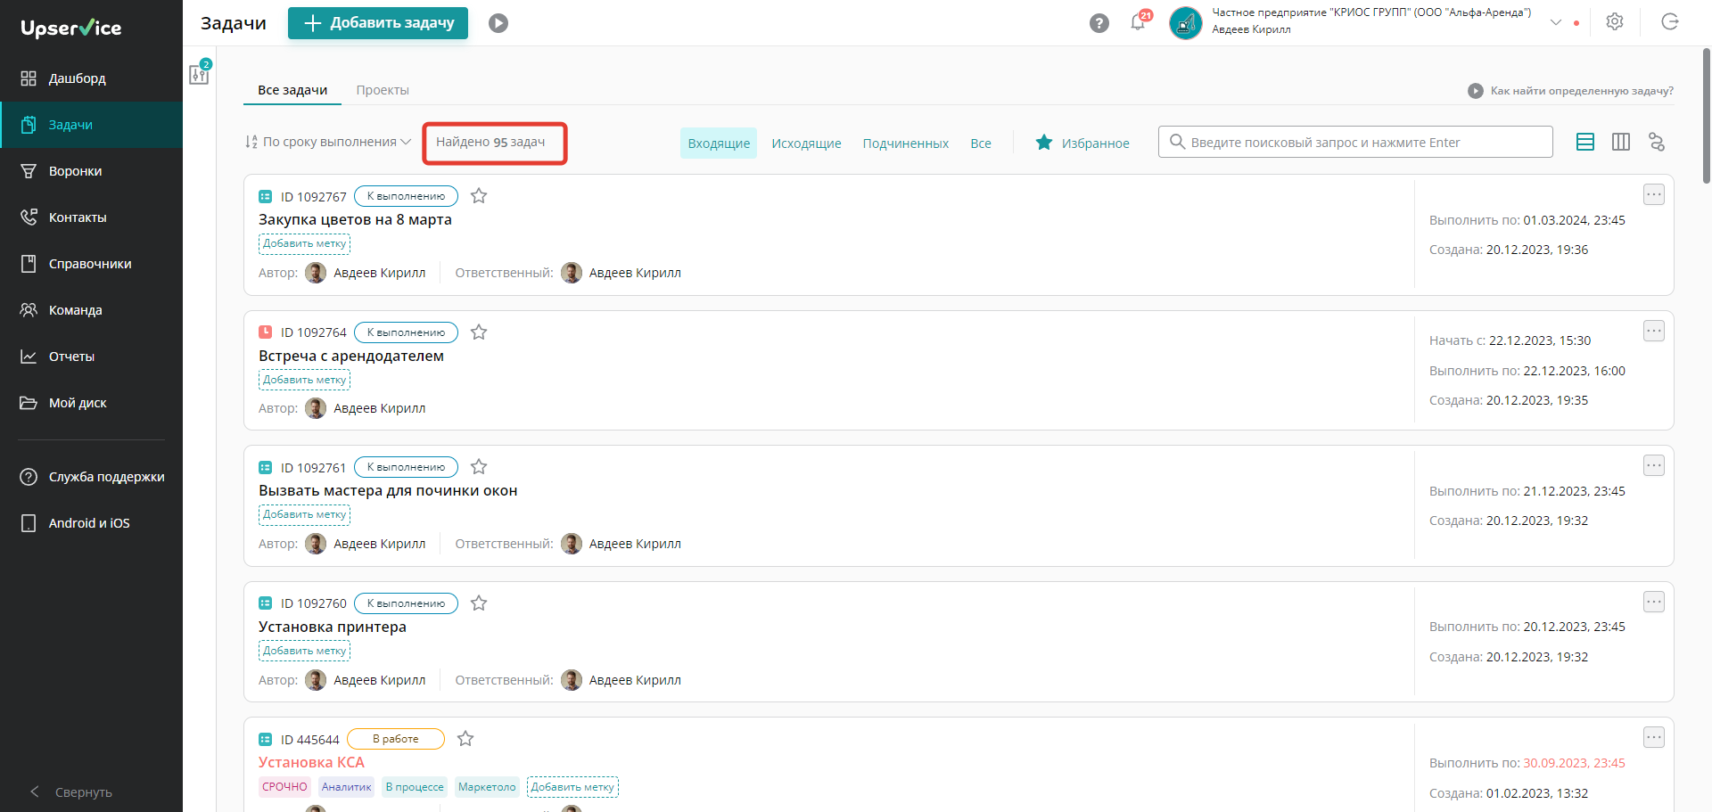Open task title Установка КСА
Image resolution: width=1712 pixels, height=812 pixels.
click(x=311, y=762)
